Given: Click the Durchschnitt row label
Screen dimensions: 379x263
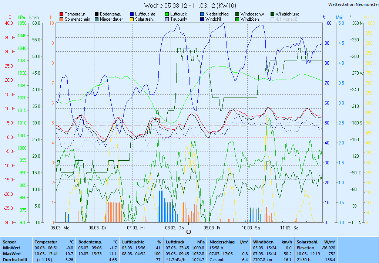Looking at the screenshot, I should (x=15, y=260).
